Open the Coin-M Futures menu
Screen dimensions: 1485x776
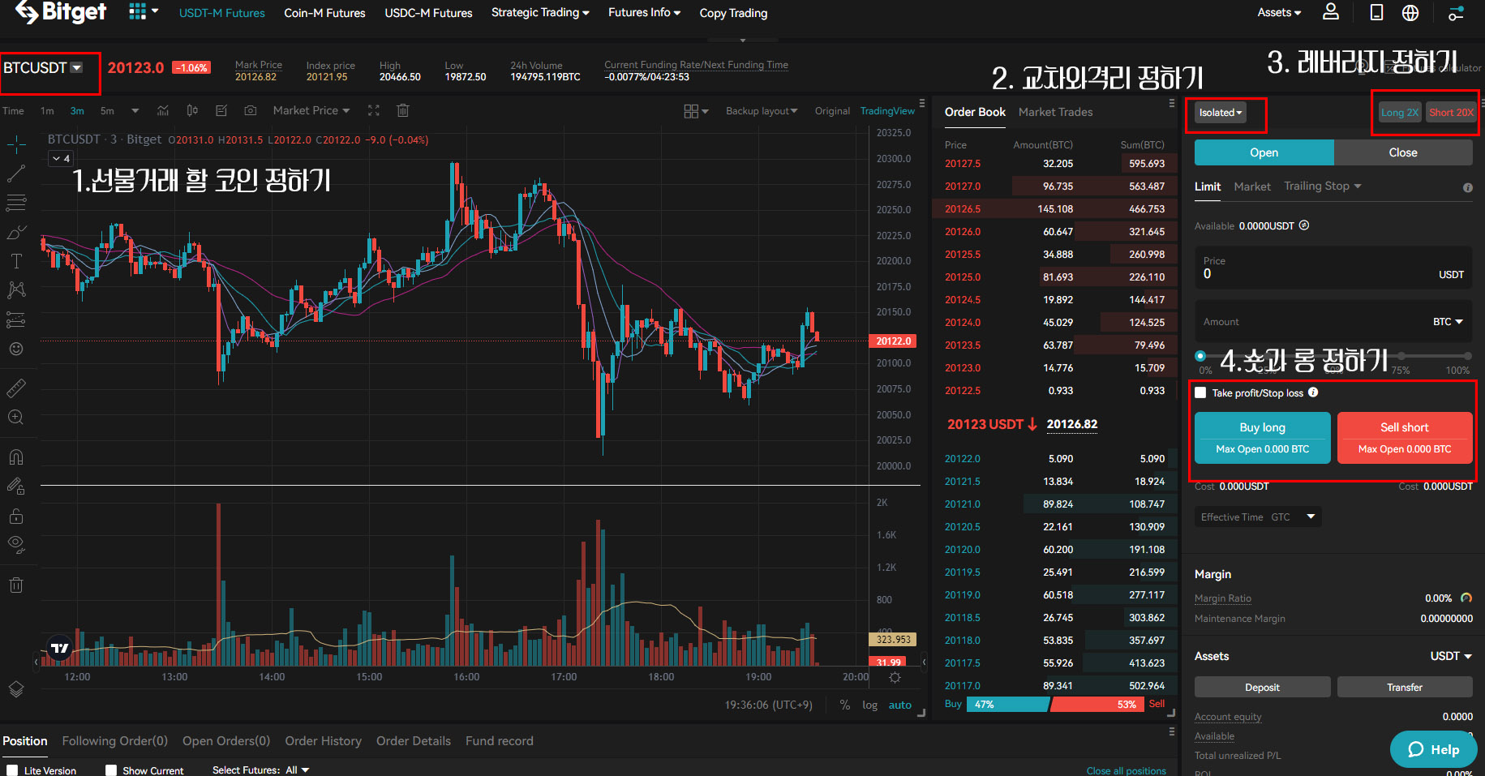[324, 13]
